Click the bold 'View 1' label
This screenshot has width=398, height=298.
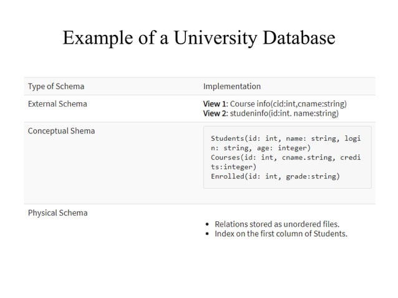pyautogui.click(x=215, y=103)
